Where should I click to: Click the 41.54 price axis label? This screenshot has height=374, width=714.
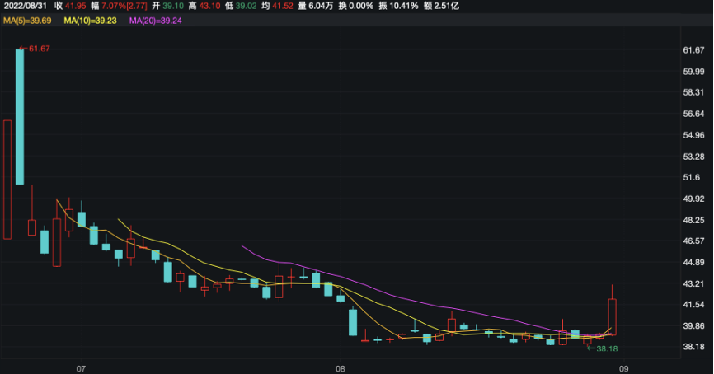693,305
